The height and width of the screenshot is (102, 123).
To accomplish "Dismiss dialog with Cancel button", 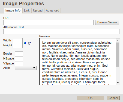I will [113, 98].
